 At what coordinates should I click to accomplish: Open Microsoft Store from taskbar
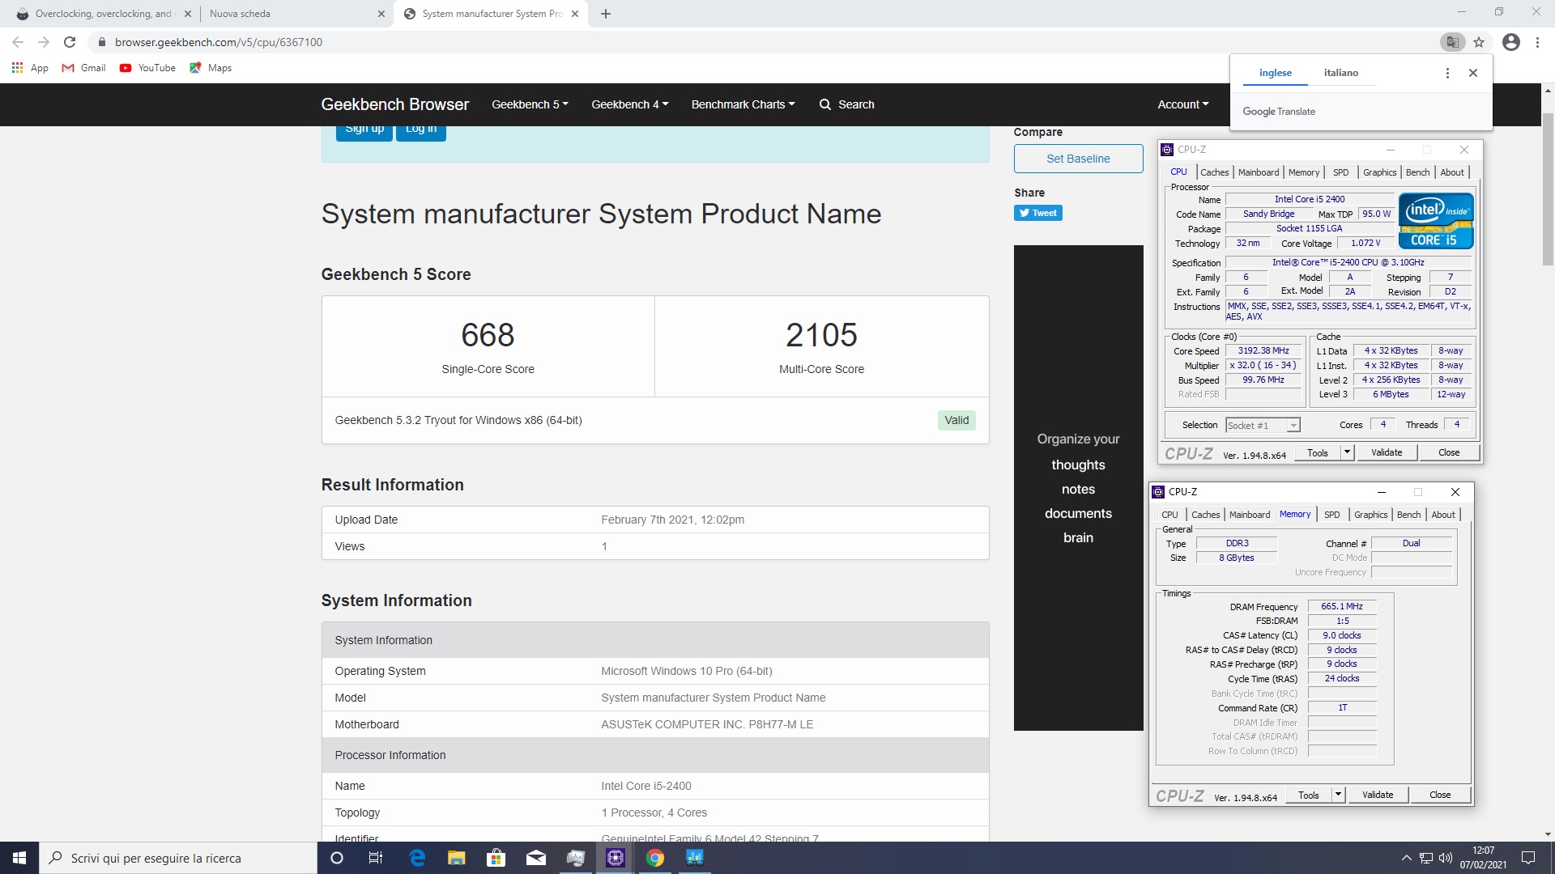496,858
